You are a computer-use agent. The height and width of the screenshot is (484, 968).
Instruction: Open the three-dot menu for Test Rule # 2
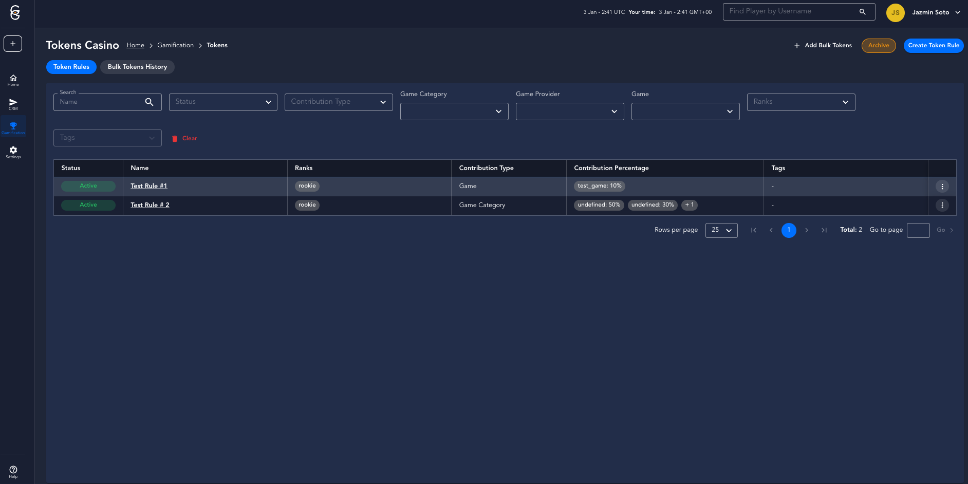[942, 206]
